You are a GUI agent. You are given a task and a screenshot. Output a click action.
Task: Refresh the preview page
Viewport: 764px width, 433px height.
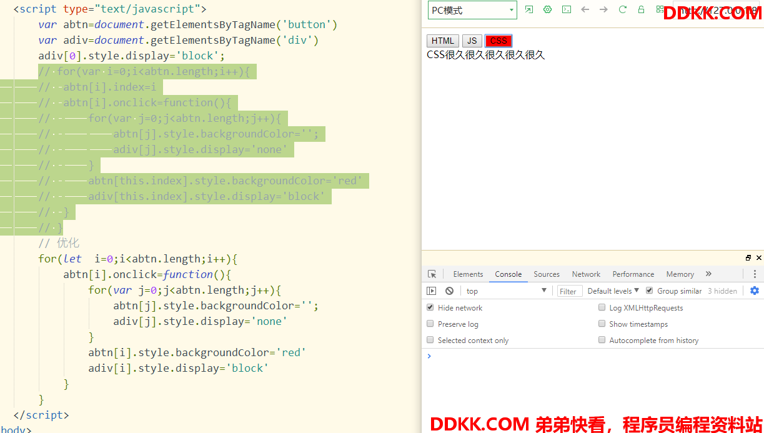(x=622, y=9)
